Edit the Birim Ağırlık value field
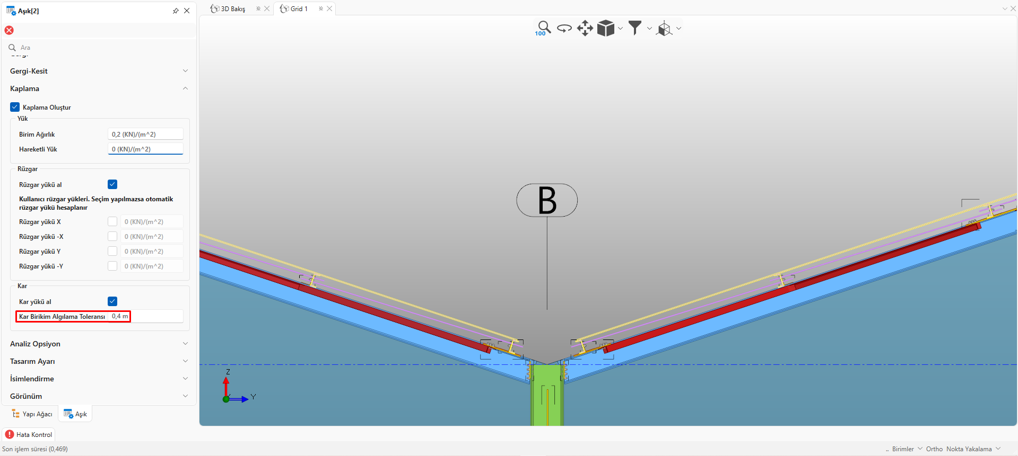The image size is (1018, 456). [x=146, y=134]
